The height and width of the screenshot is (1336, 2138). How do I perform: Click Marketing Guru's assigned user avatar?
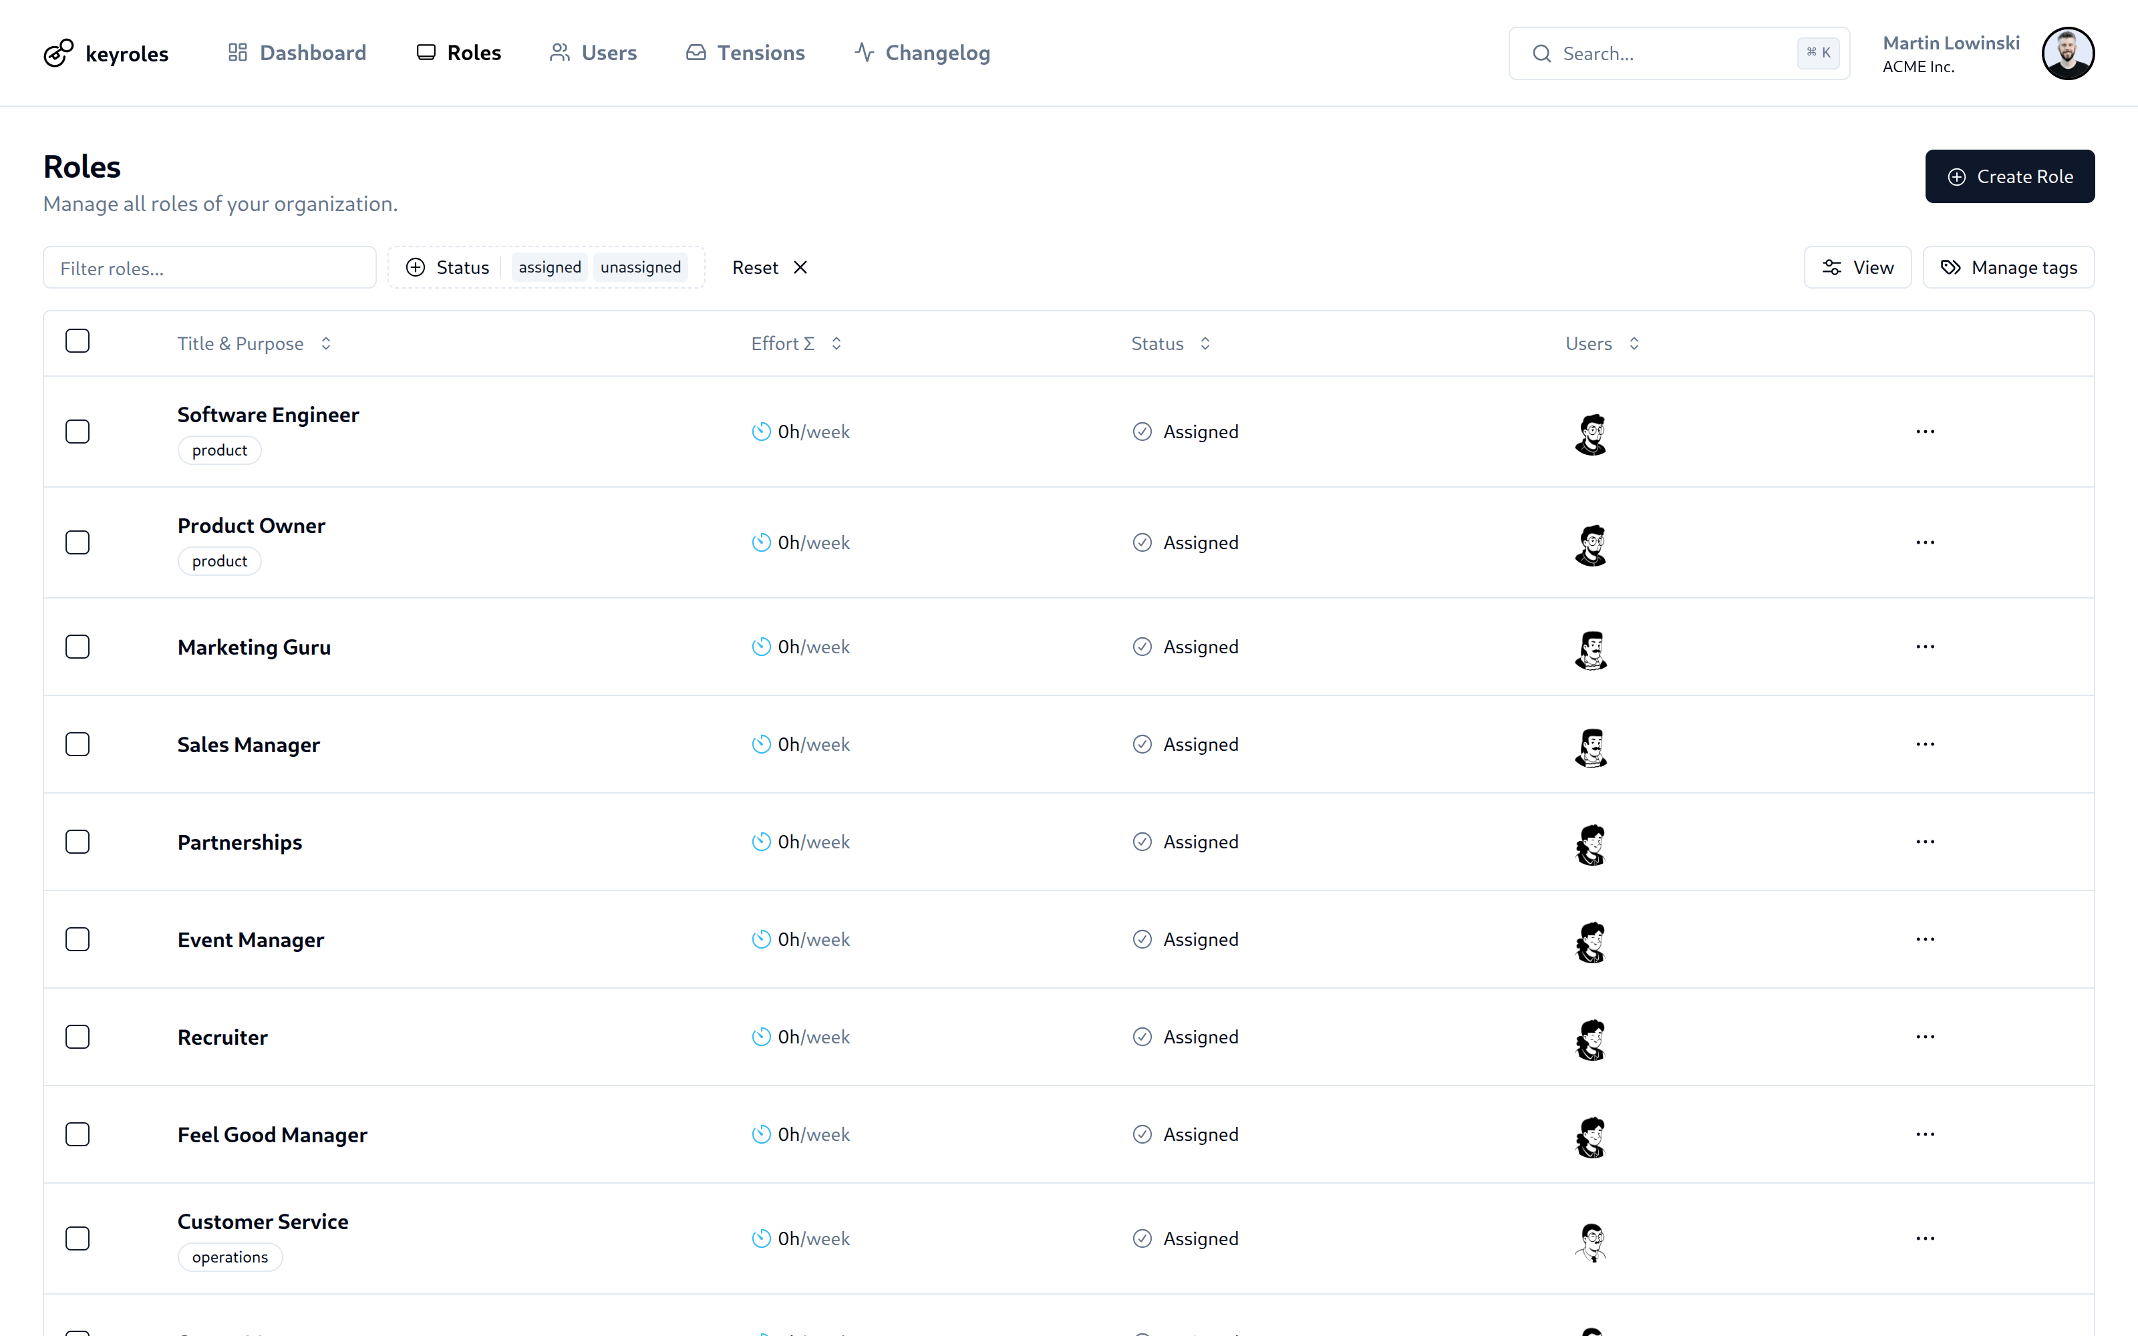(x=1590, y=649)
